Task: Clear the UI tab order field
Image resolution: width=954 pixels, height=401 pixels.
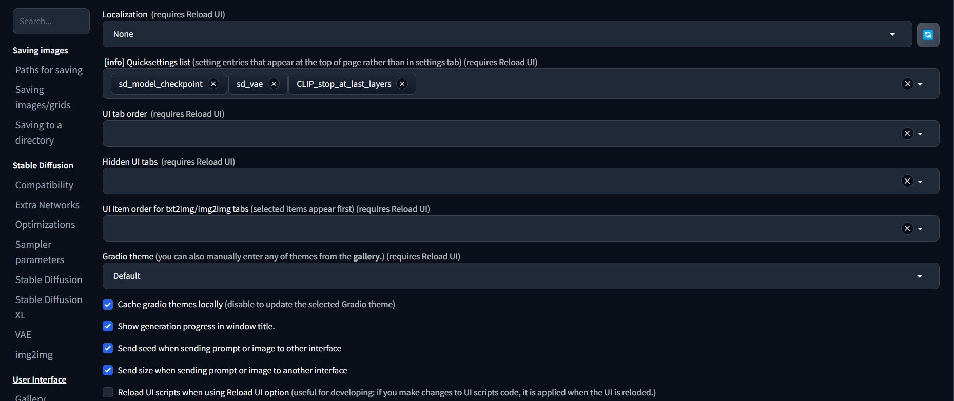Action: tap(907, 133)
